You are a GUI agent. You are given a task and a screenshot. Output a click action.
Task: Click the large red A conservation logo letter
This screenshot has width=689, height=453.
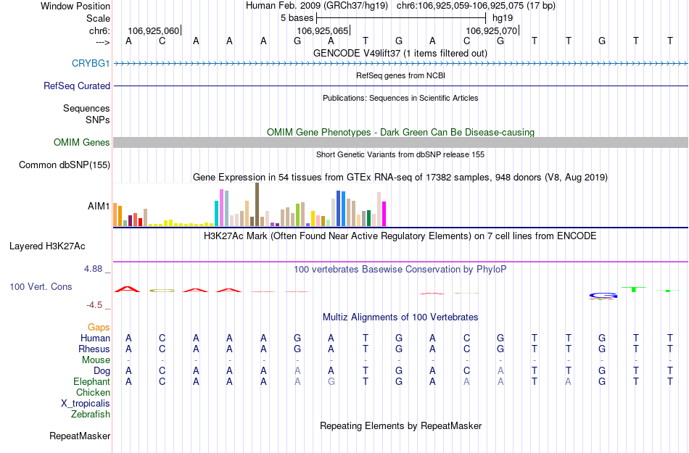point(127,288)
